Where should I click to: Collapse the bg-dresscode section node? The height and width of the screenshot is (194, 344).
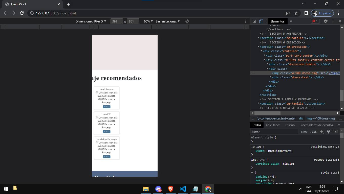click(258, 47)
